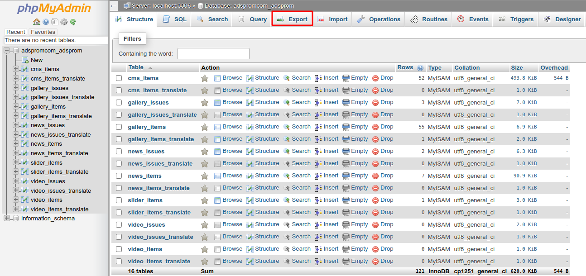Search in the gallery_items_translate table
The width and height of the screenshot is (586, 276).
tap(297, 139)
